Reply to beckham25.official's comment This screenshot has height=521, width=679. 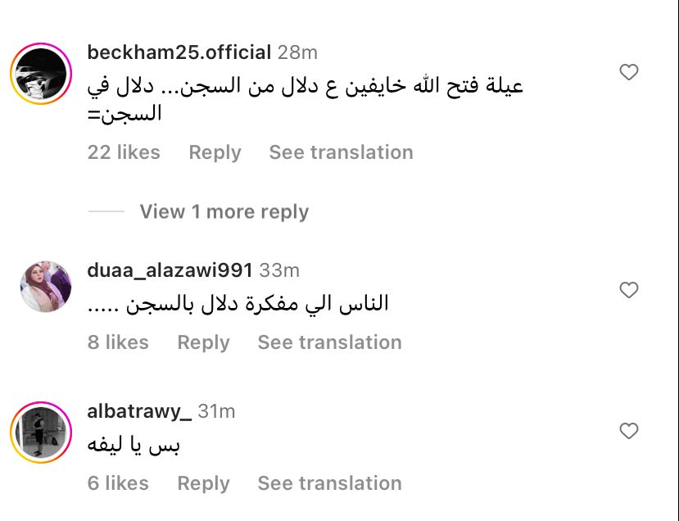(215, 152)
